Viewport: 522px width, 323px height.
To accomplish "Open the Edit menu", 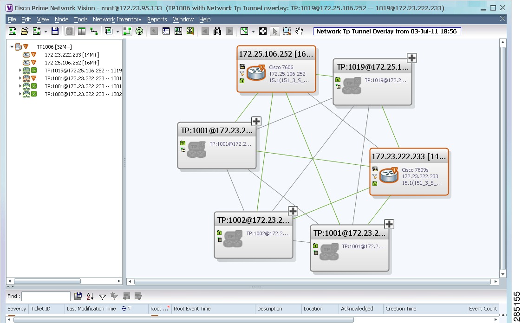I will click(x=26, y=19).
